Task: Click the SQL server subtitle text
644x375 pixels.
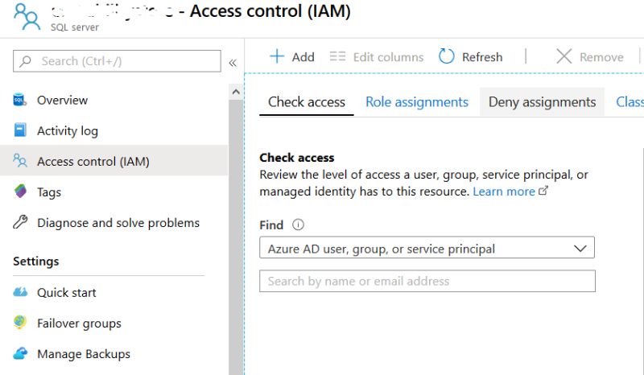Action: (75, 27)
